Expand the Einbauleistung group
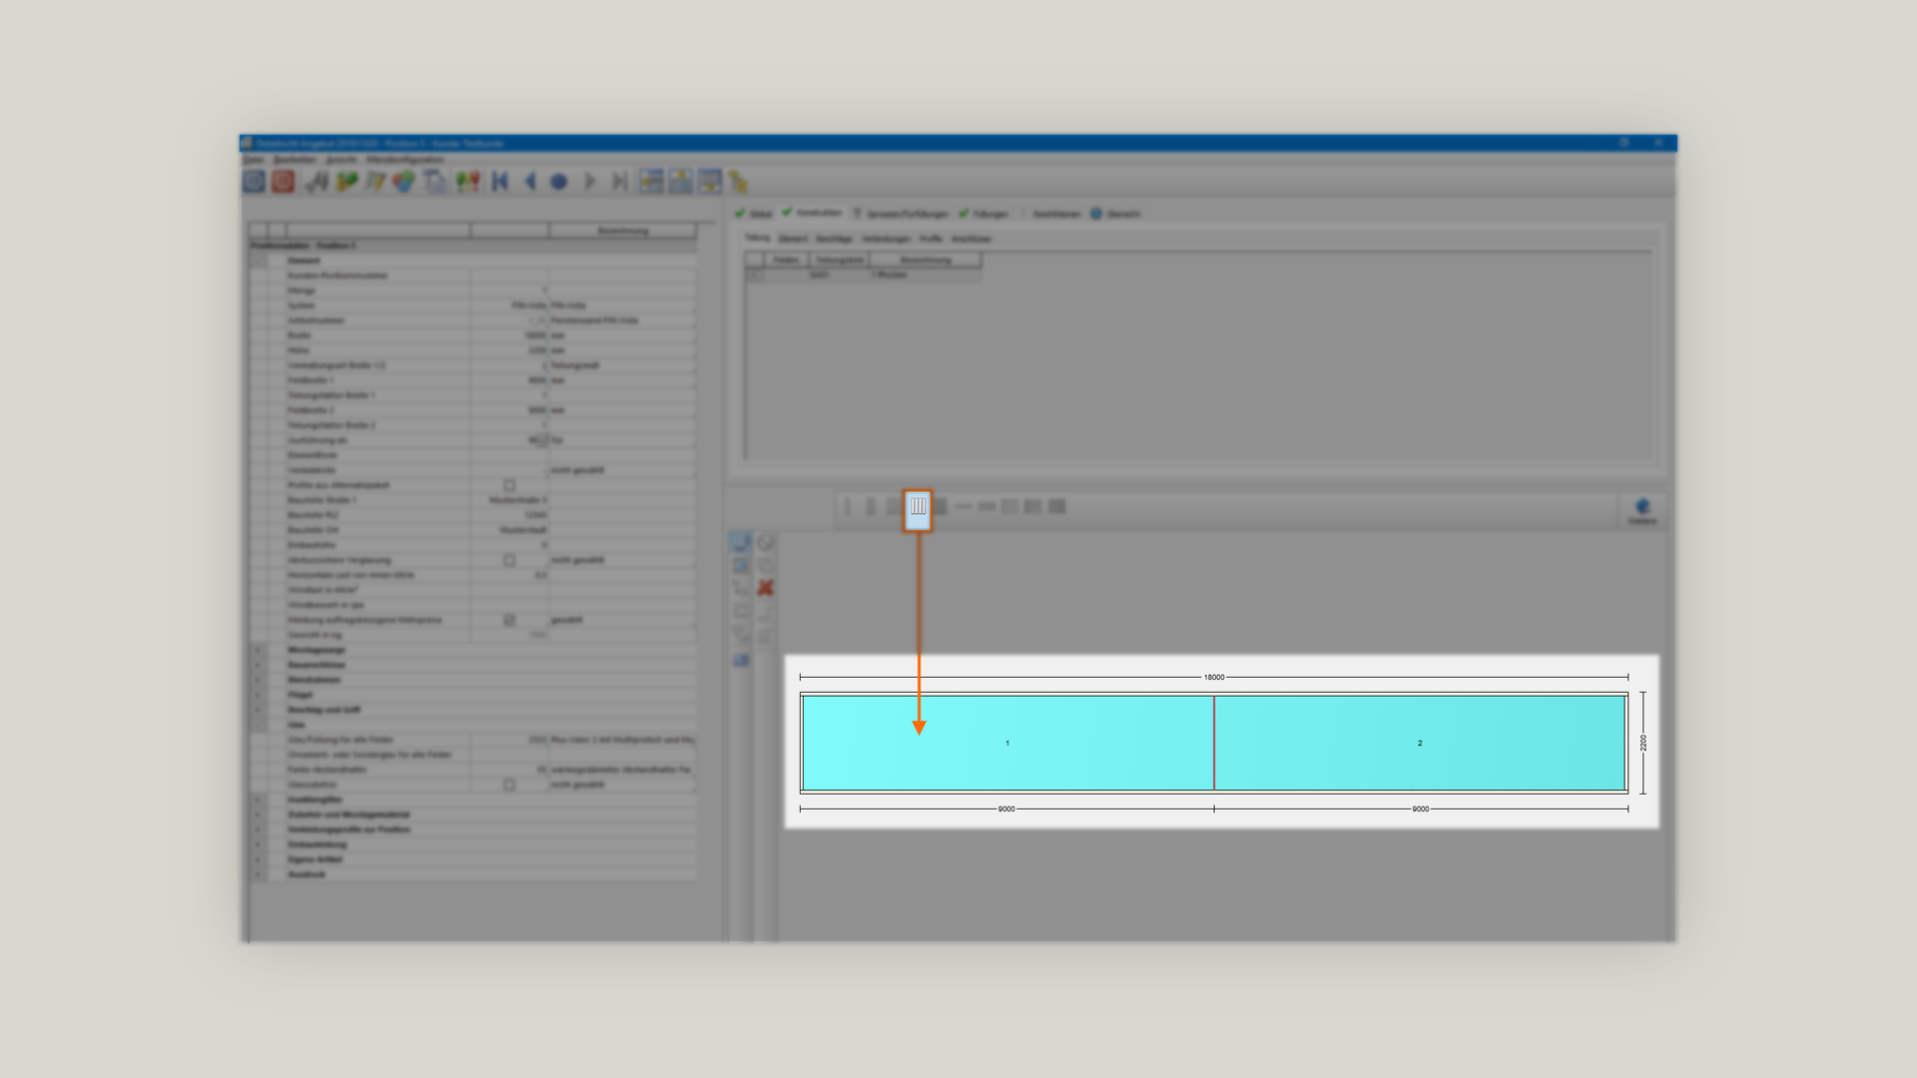 pos(259,844)
